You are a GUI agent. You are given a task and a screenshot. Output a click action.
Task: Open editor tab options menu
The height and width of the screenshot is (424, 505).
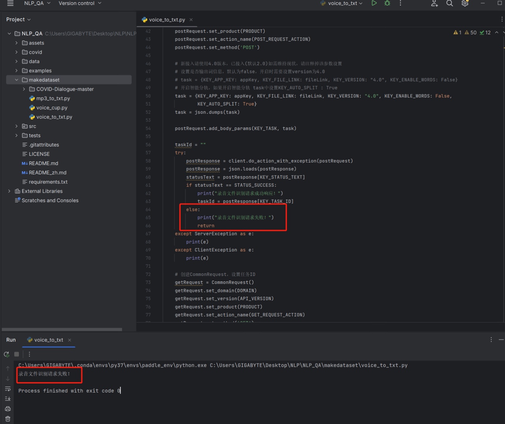501,19
